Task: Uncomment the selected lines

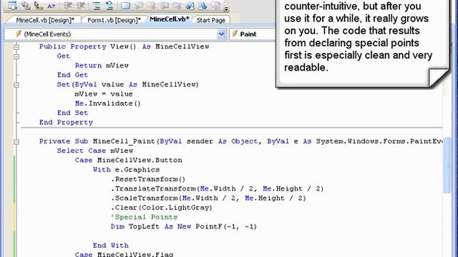Action: 109,5
